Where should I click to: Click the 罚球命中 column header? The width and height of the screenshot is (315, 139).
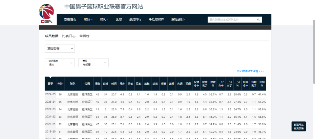coord(246,84)
